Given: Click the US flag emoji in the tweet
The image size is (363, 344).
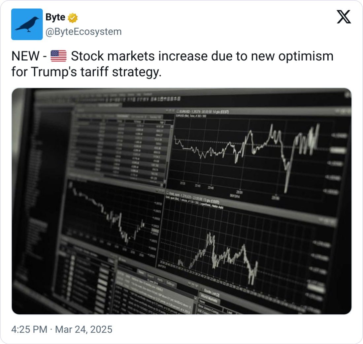Looking at the screenshot, I should (x=58, y=56).
